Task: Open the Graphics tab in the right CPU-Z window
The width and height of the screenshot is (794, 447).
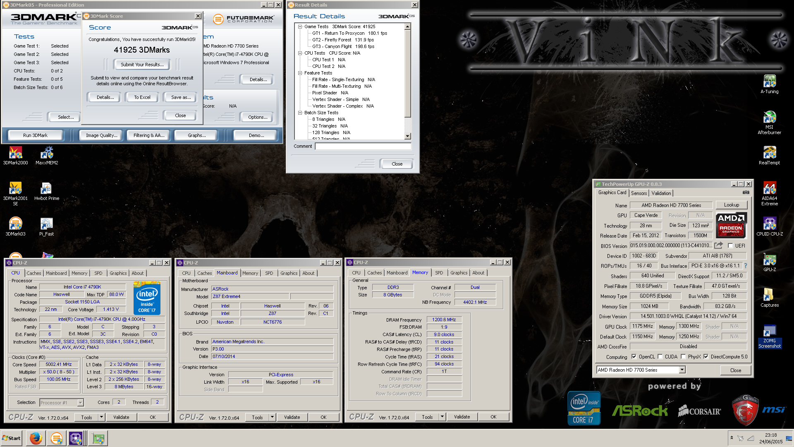Action: tap(459, 273)
